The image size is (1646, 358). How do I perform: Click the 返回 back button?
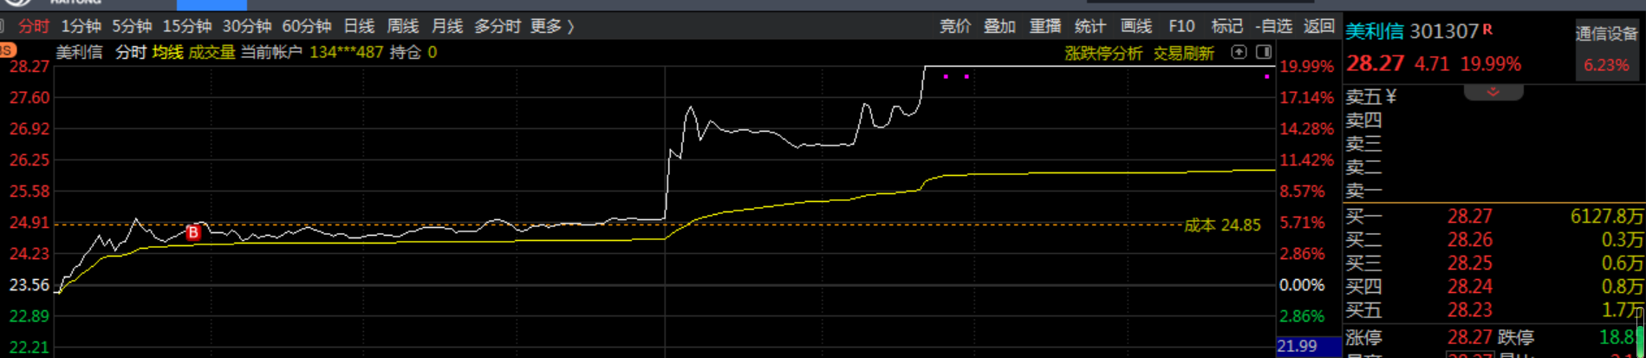[x=1319, y=26]
